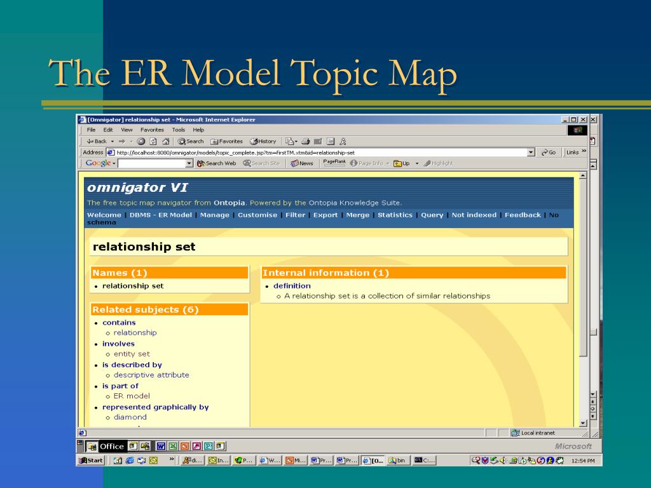651x488 pixels.
Task: Follow the 'entity set' related subject link
Action: coord(132,354)
